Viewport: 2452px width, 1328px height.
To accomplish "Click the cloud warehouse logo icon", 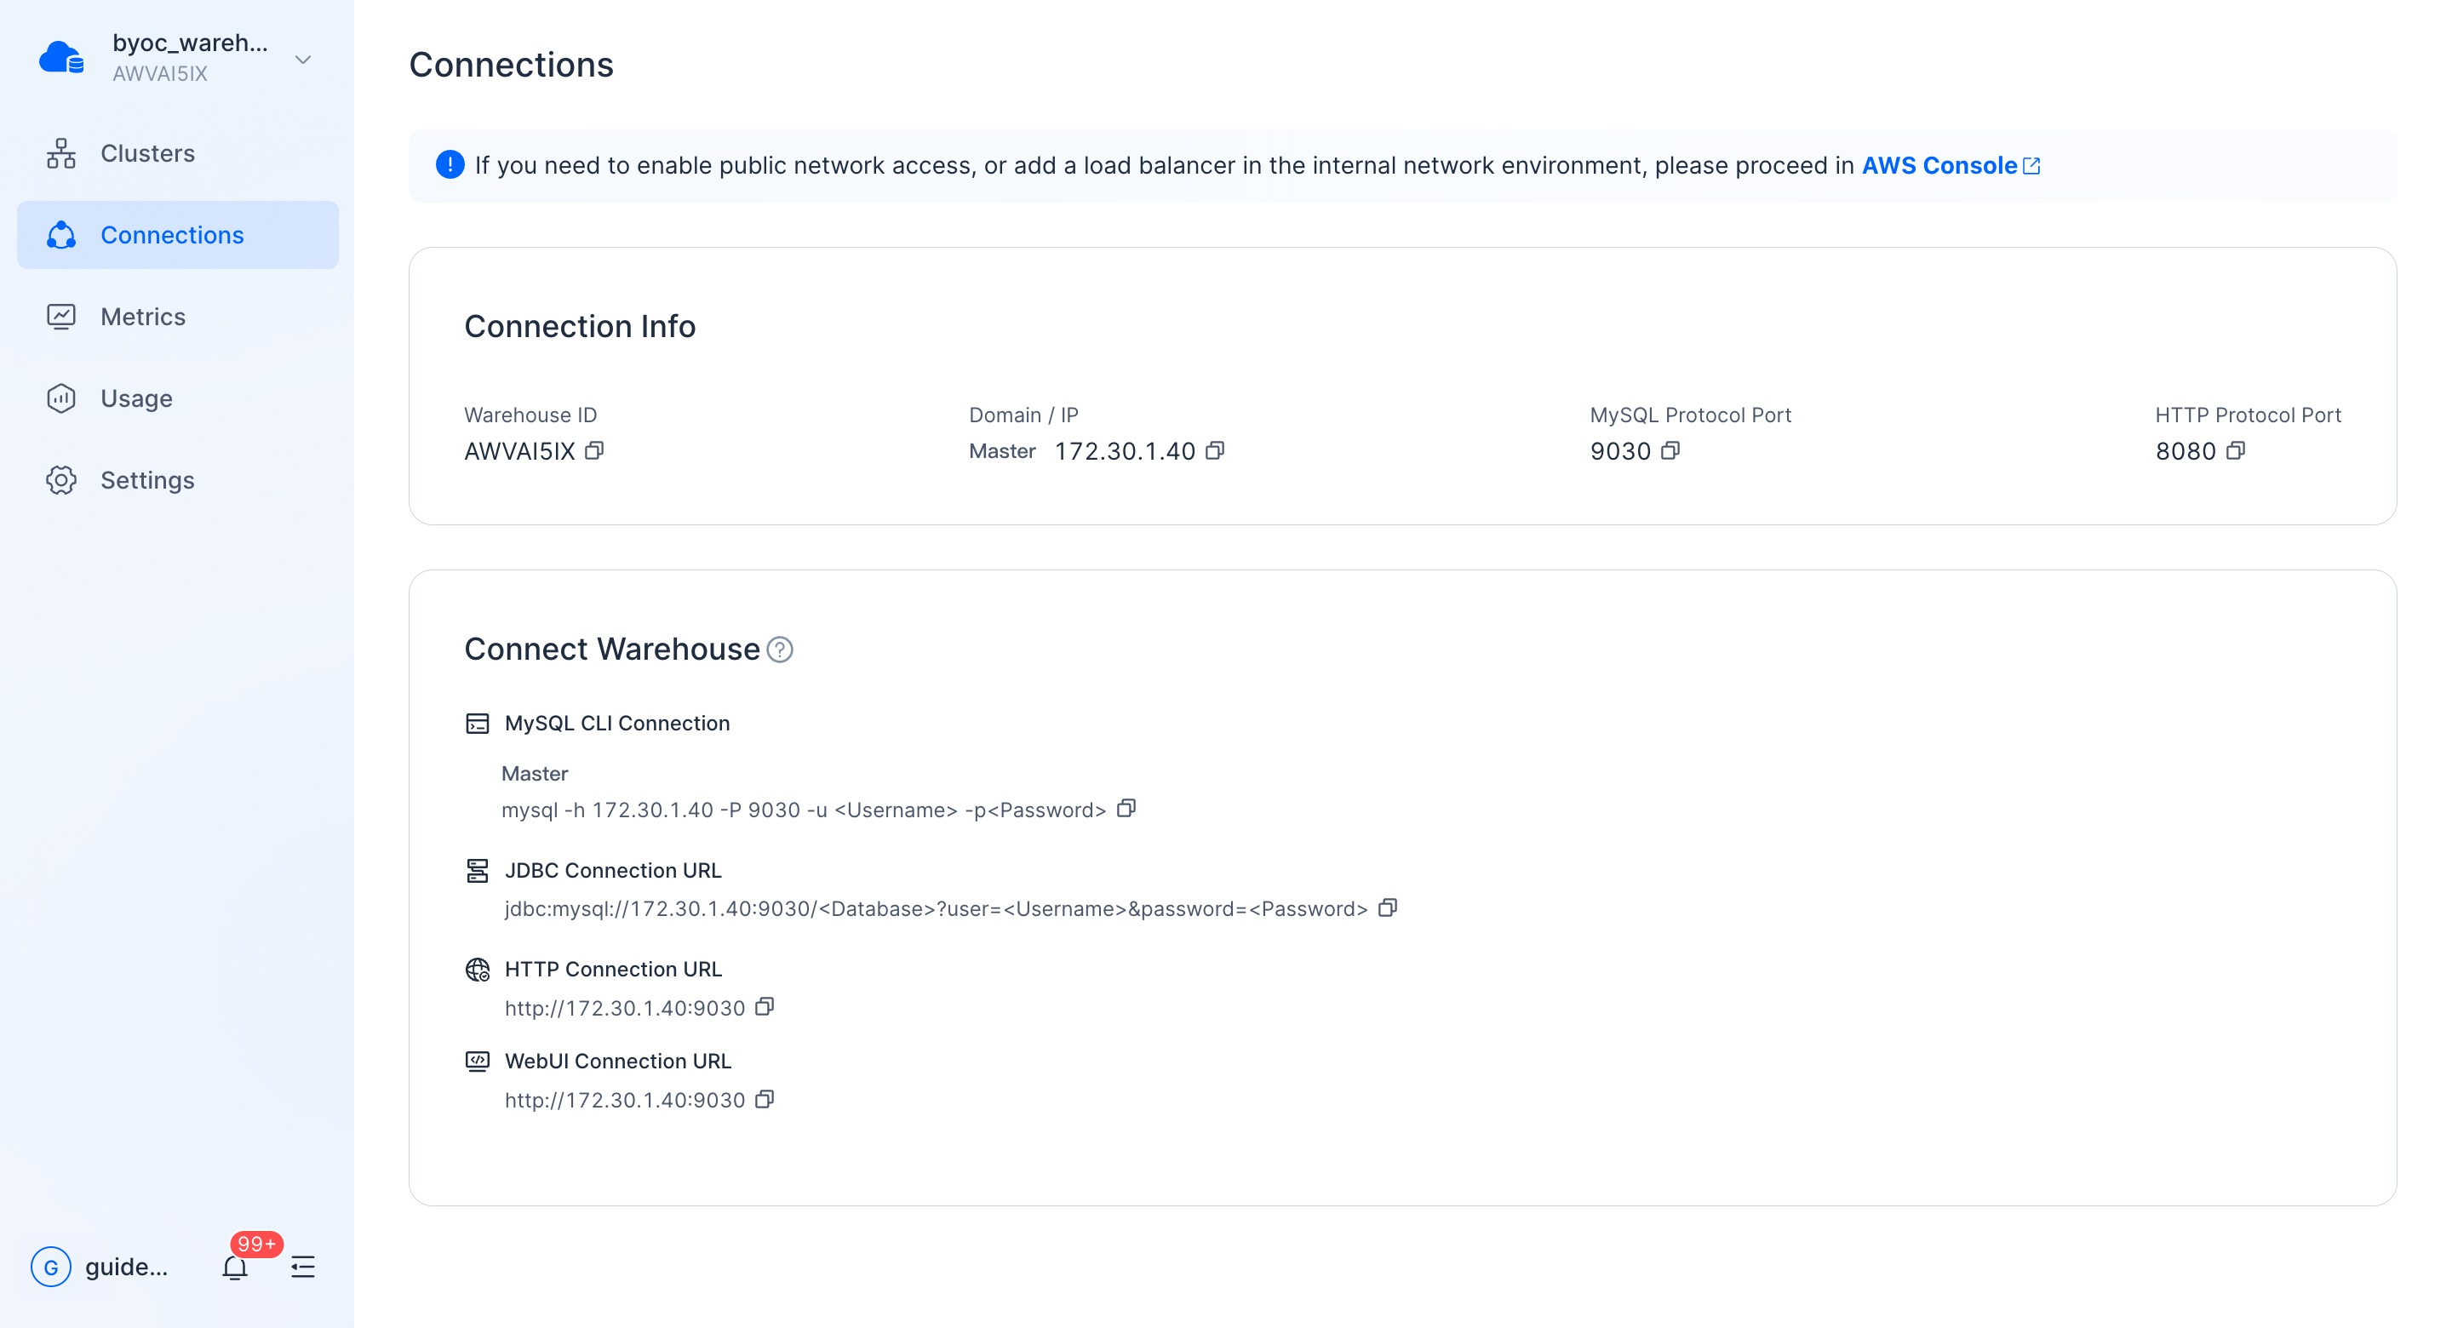I will click(61, 57).
